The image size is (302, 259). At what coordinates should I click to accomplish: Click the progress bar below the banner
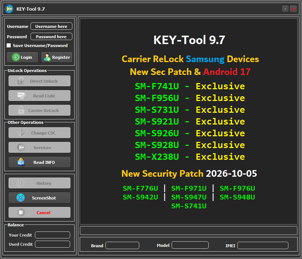[189, 230]
